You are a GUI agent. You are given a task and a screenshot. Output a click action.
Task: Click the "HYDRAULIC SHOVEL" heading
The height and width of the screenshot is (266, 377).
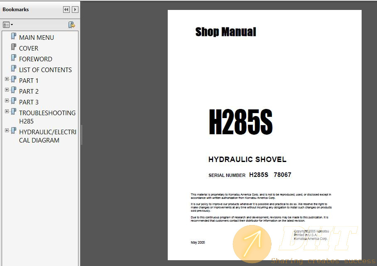point(247,160)
